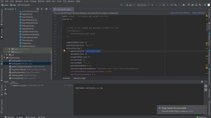
Task: Click the Search Everywhere magnifier icon
Action: pos(205,5)
